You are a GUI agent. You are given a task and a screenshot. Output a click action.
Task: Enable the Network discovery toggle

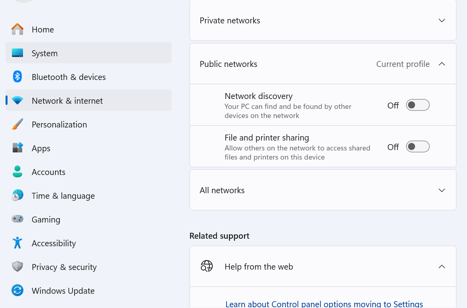[417, 105]
